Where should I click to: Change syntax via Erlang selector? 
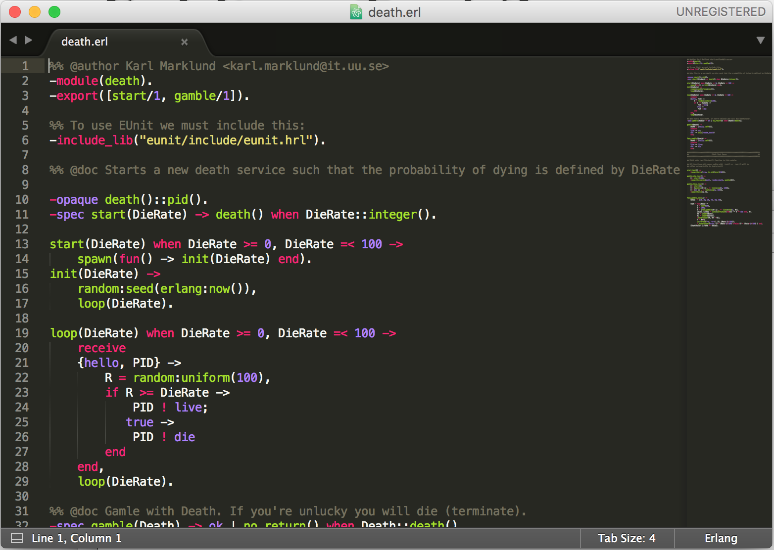pyautogui.click(x=721, y=538)
